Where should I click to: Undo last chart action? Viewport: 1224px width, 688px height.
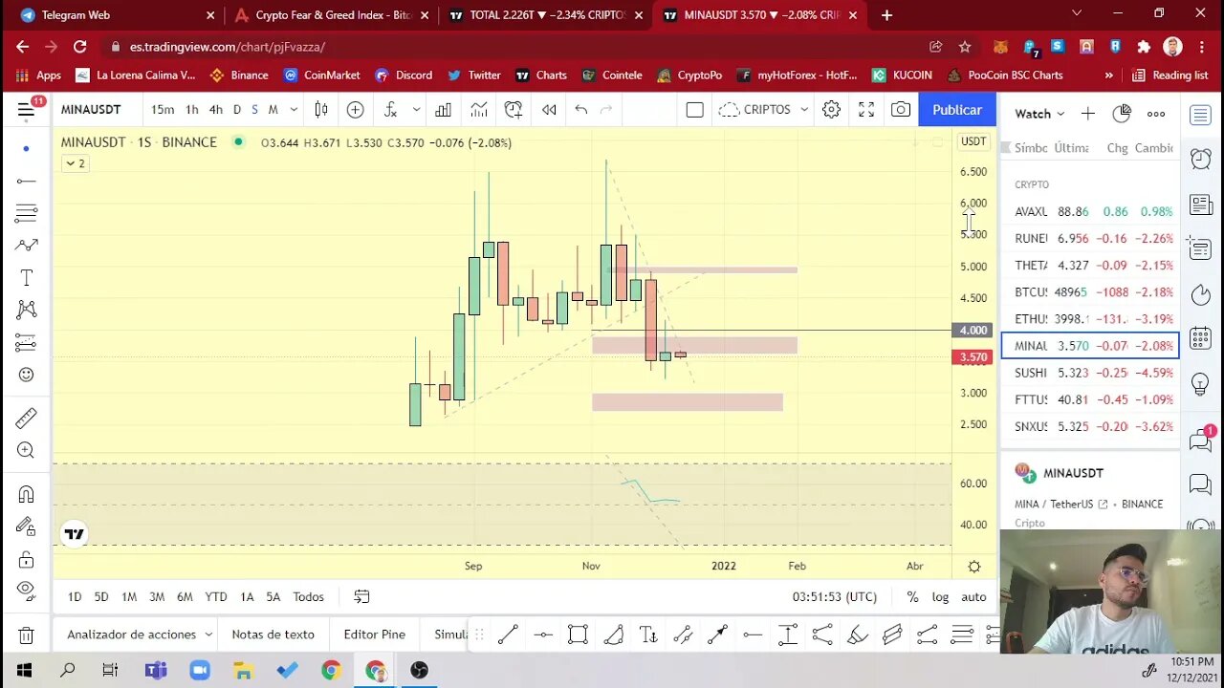(580, 110)
